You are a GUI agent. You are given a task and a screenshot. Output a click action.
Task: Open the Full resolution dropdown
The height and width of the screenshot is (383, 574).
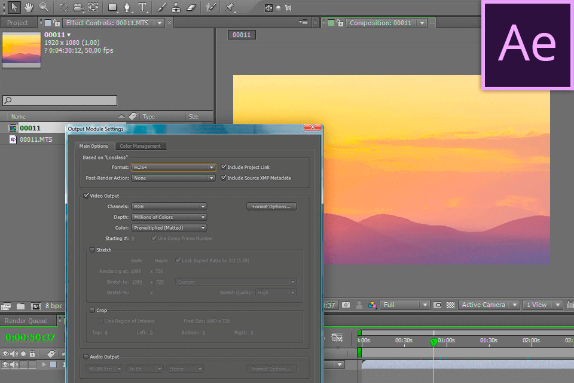405,305
